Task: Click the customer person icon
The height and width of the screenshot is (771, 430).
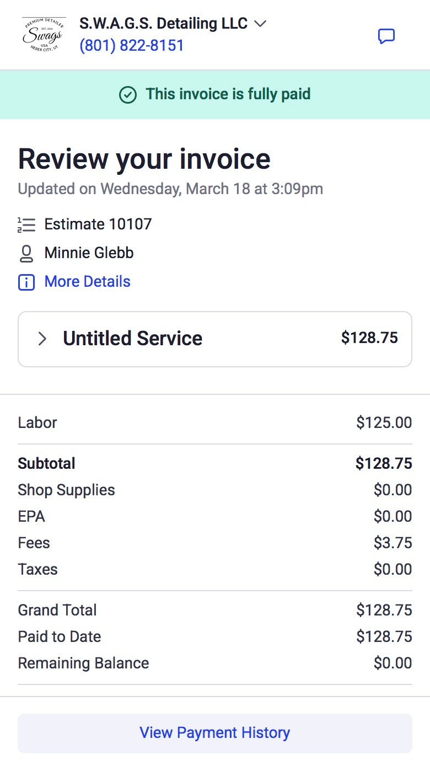Action: click(26, 253)
